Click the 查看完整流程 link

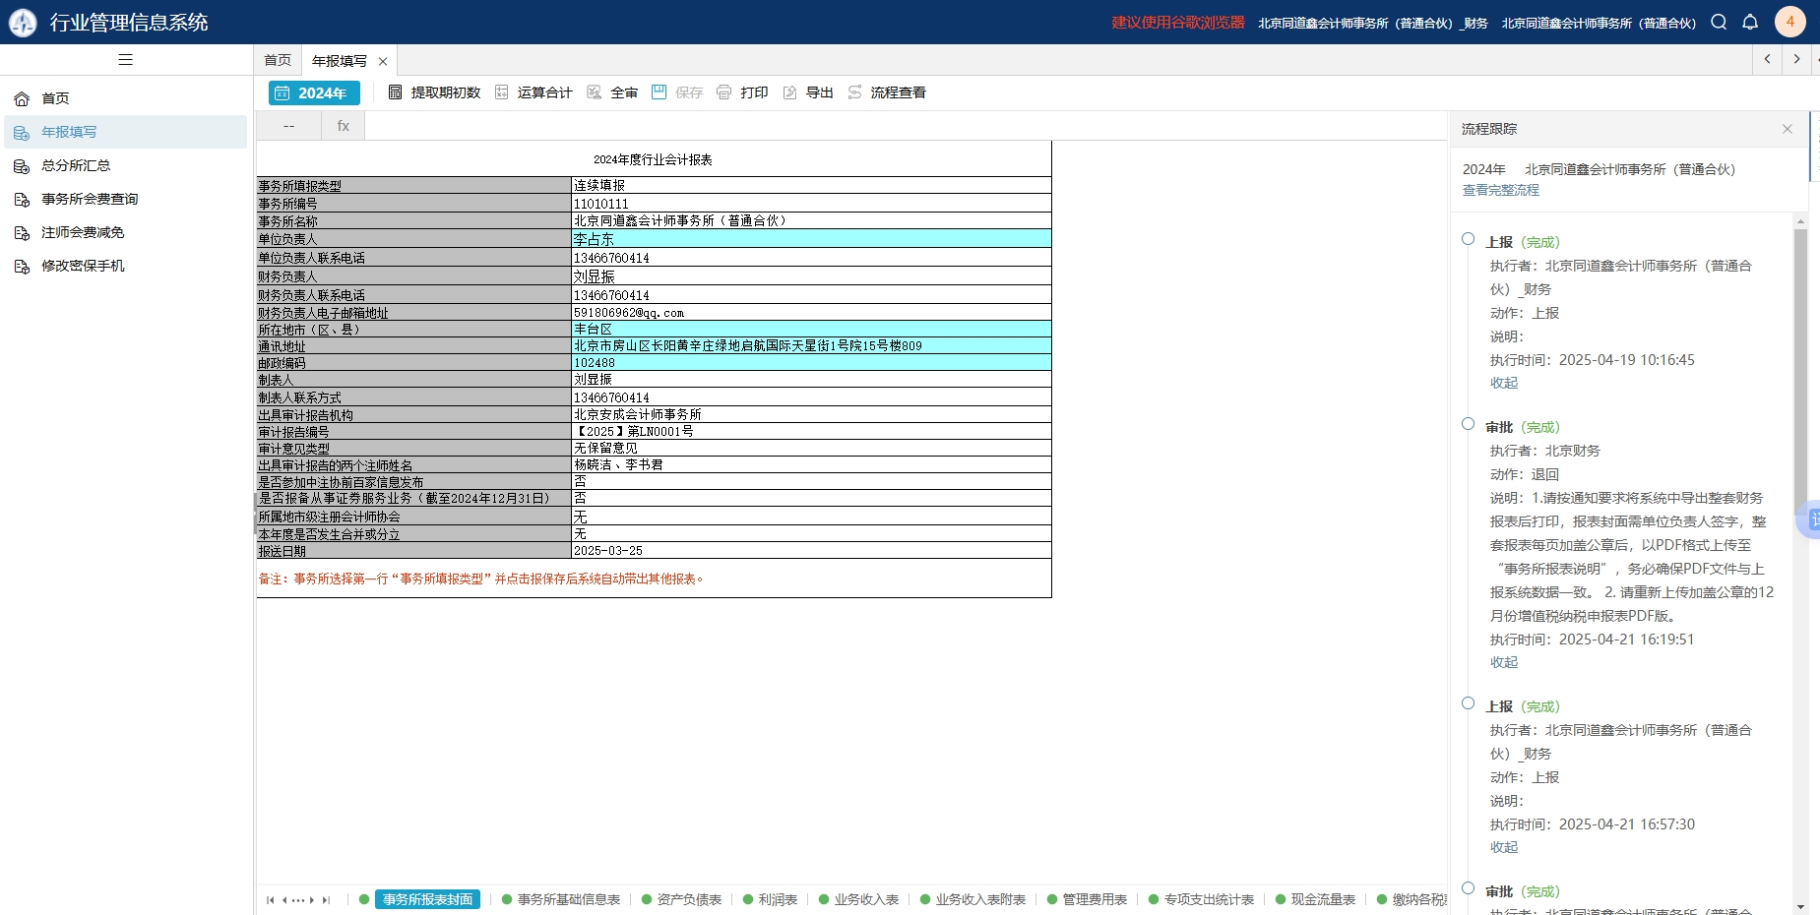click(1500, 190)
